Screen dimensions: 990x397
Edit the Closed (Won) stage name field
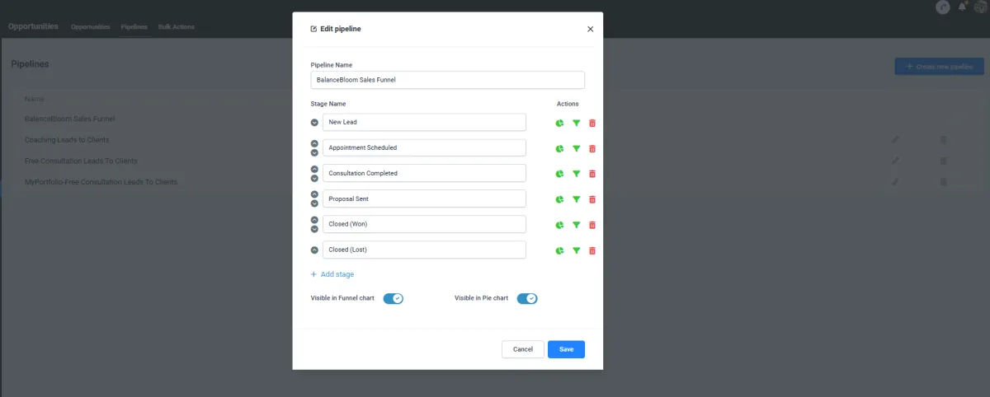[424, 224]
